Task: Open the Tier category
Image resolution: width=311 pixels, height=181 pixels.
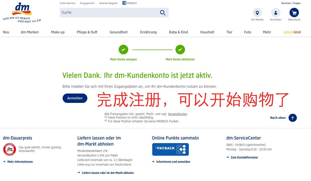Action: point(229,32)
